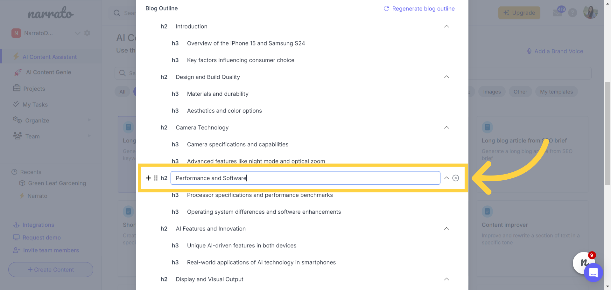Click the Upgrade button

pyautogui.click(x=519, y=13)
